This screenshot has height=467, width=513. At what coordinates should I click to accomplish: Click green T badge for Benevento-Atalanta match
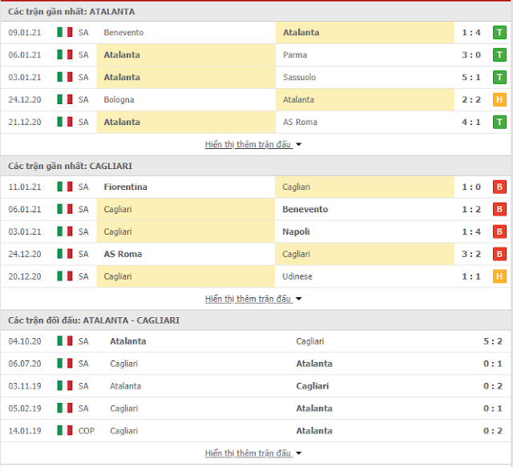pyautogui.click(x=499, y=33)
